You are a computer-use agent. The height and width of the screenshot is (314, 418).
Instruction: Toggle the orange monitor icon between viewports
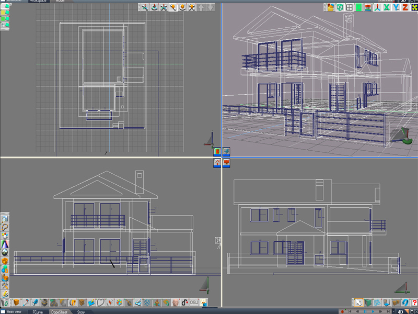(x=226, y=163)
